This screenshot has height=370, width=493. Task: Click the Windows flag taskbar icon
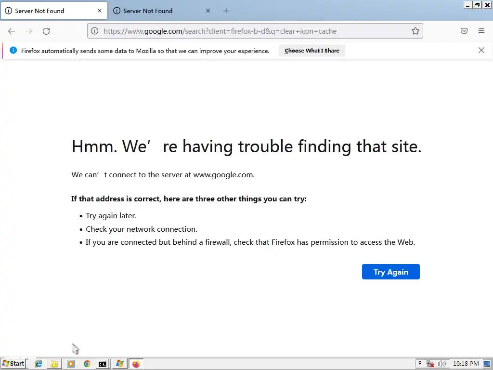point(120,364)
